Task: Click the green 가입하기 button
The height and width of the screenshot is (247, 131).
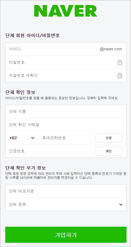Action: coord(66,235)
